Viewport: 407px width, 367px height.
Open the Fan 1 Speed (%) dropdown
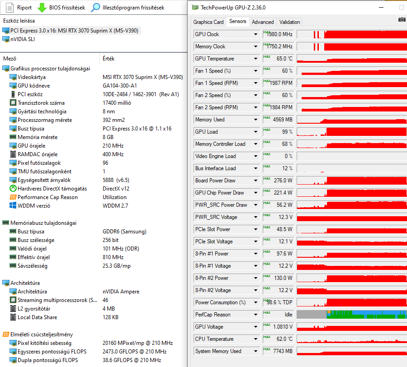pyautogui.click(x=256, y=71)
